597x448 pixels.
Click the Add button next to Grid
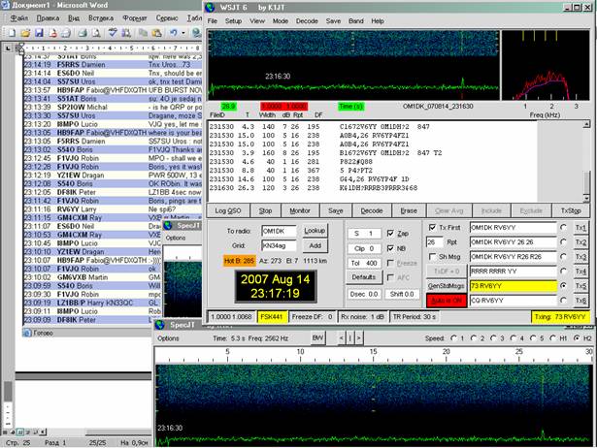[315, 245]
